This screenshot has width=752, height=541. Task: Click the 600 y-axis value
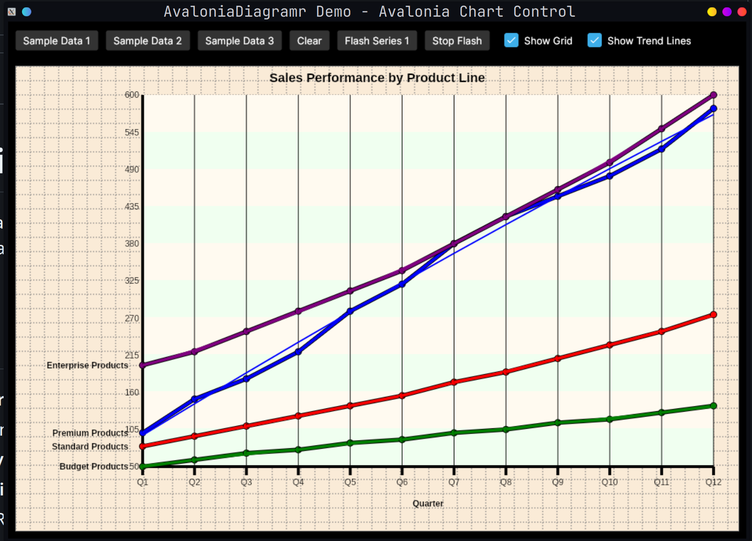[132, 95]
